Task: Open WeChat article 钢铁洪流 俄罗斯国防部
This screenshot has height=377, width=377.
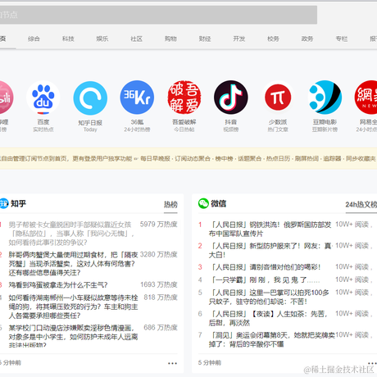Action: (270, 229)
